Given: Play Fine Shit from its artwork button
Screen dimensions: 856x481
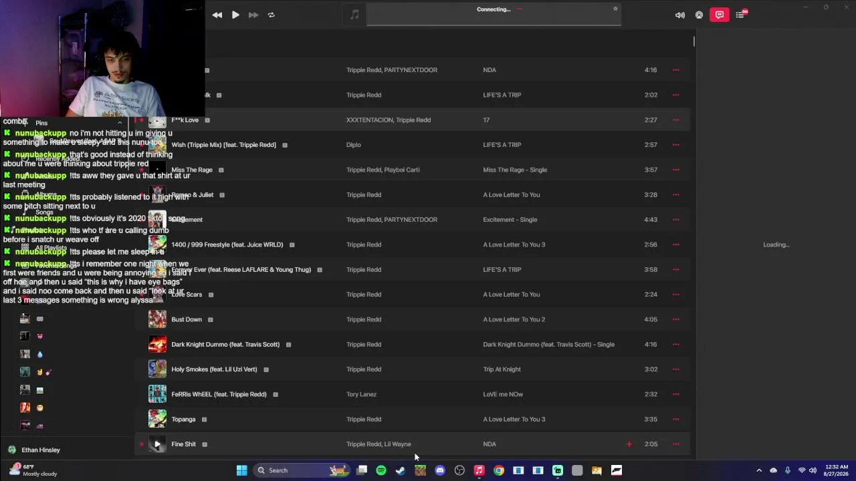Looking at the screenshot, I should (x=157, y=444).
